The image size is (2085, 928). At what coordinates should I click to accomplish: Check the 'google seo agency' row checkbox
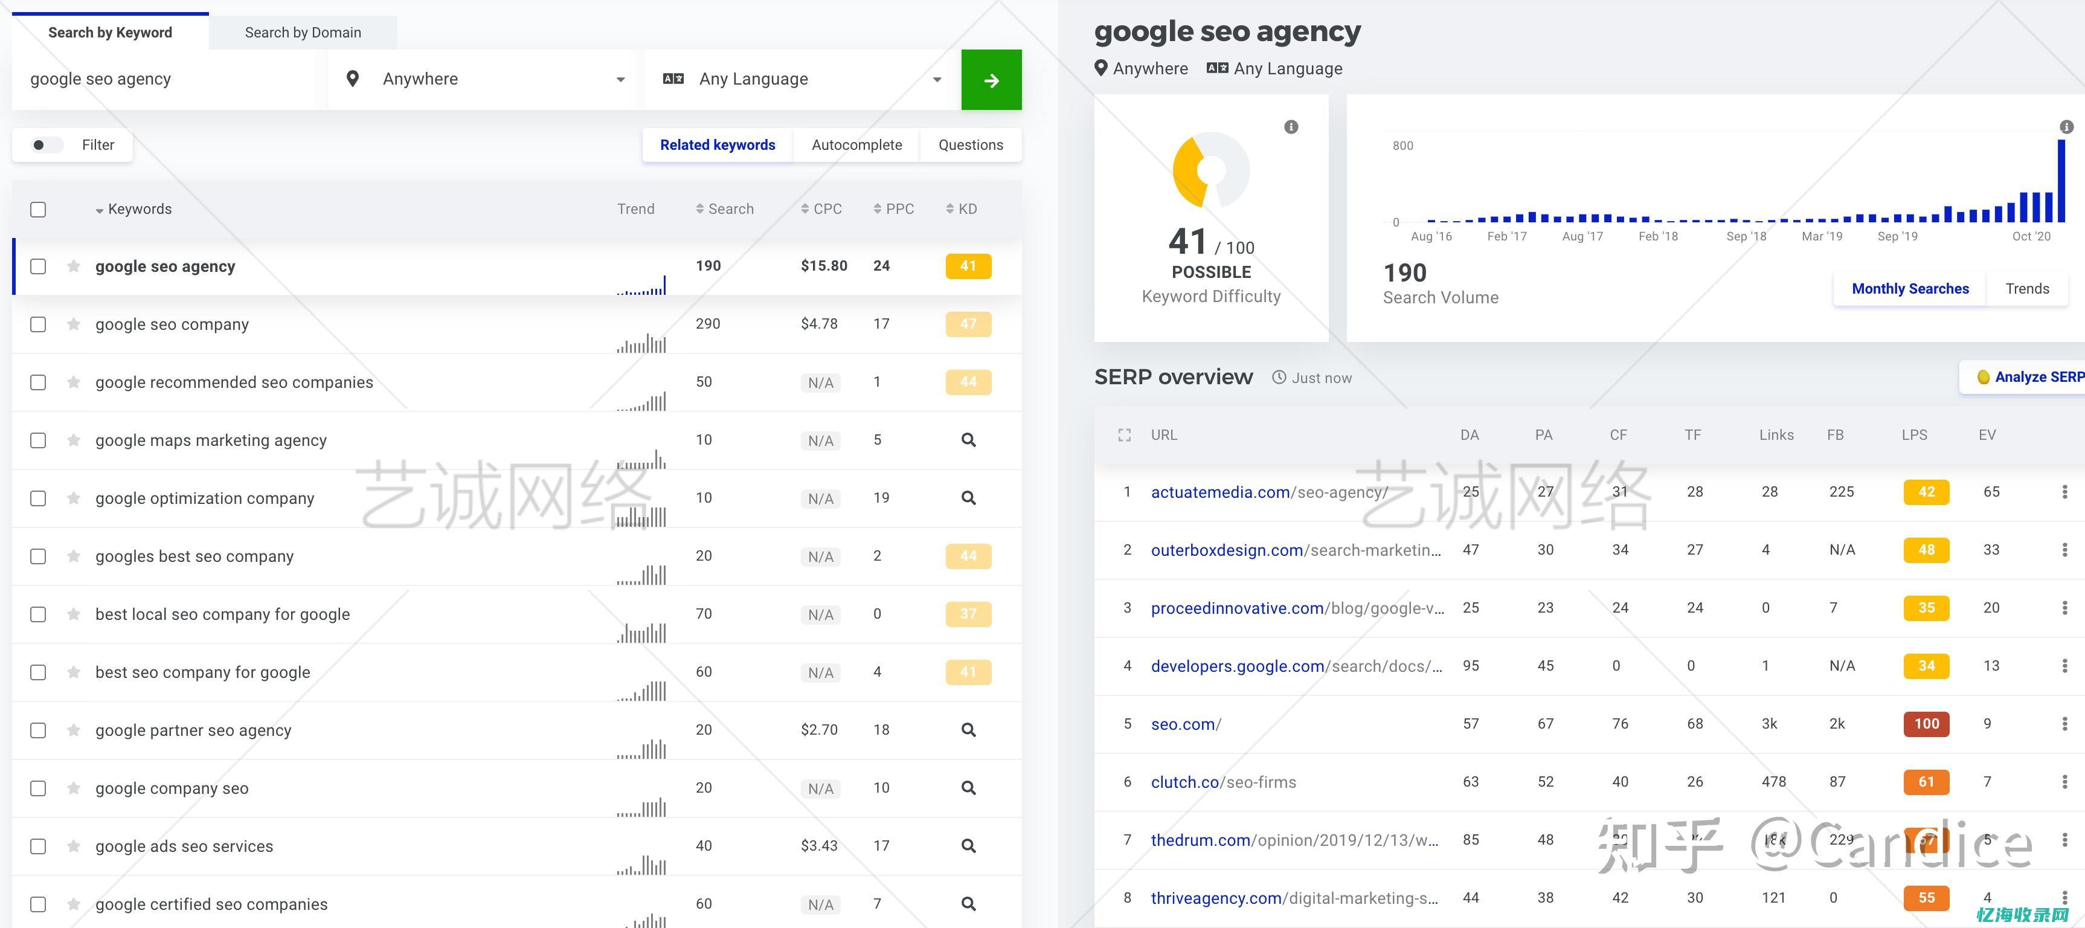click(x=38, y=266)
